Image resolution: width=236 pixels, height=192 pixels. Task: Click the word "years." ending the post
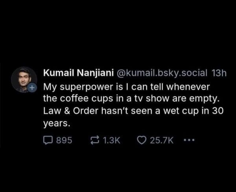[x=57, y=123]
